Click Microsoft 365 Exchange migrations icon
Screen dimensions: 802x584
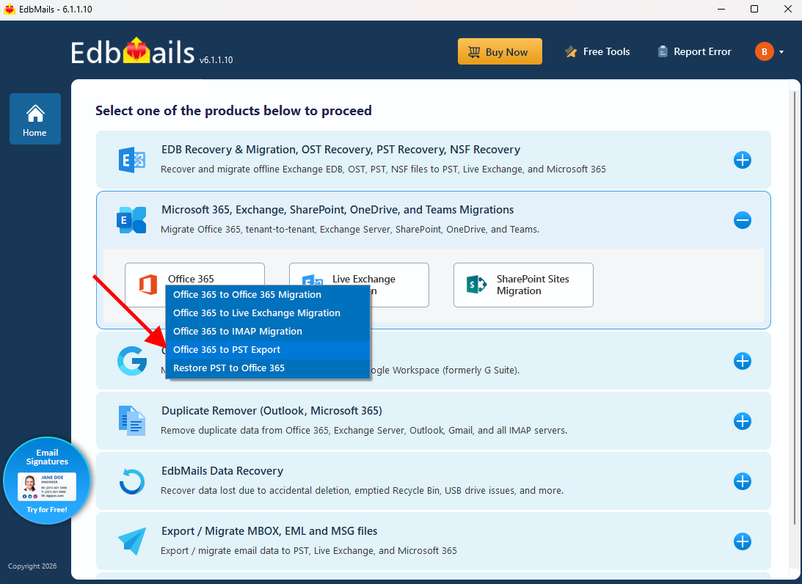(131, 220)
